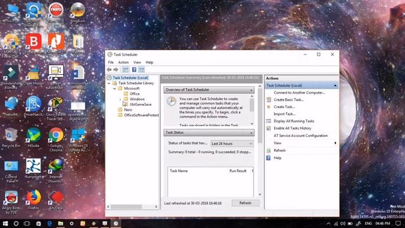Click Create Task action
The width and height of the screenshot is (405, 228).
(x=284, y=107)
